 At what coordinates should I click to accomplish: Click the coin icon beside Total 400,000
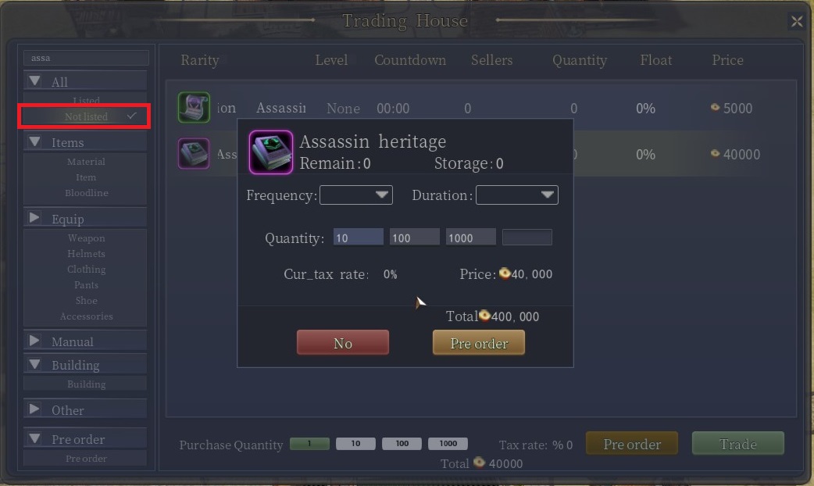(484, 316)
